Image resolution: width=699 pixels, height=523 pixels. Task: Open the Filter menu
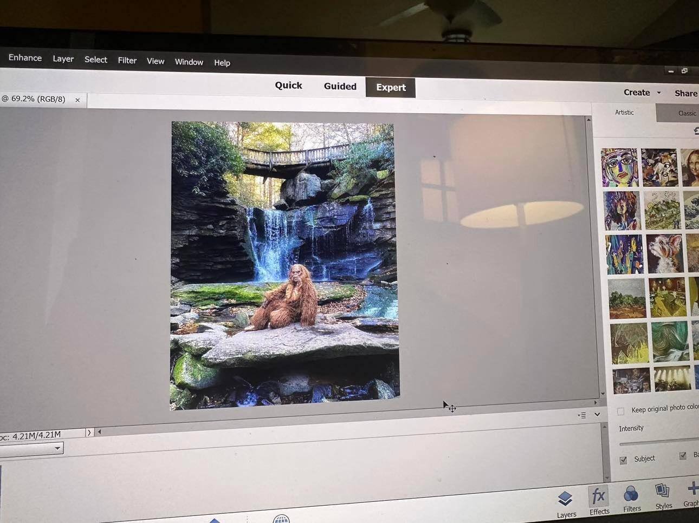[x=127, y=60]
